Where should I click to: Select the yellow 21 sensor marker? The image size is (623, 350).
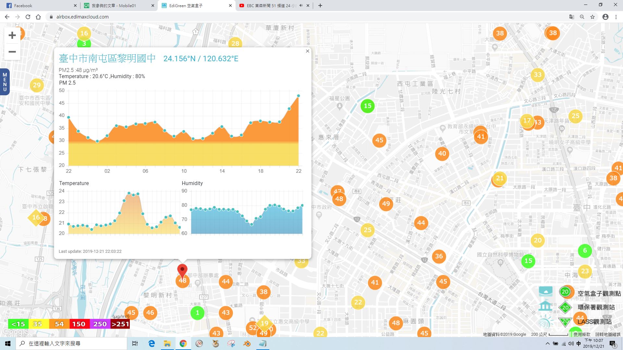click(x=500, y=178)
